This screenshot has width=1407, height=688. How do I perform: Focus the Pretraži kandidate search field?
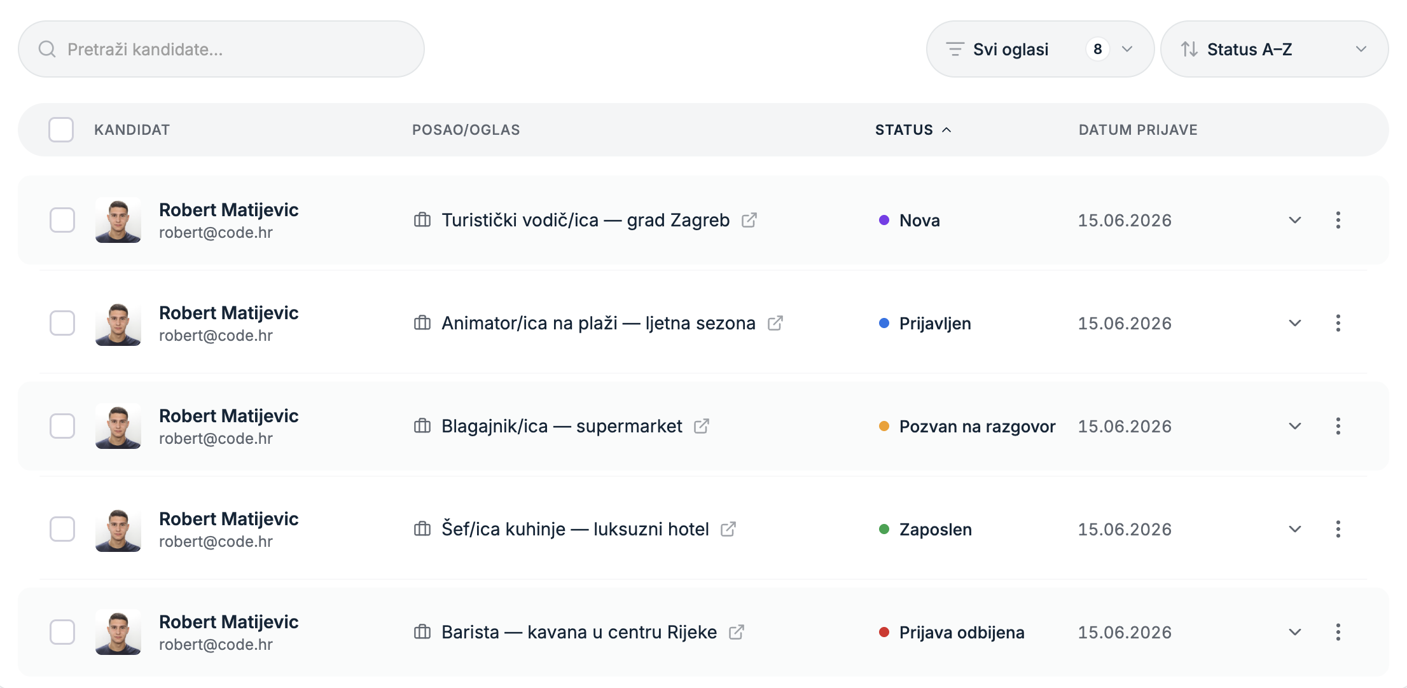(221, 49)
